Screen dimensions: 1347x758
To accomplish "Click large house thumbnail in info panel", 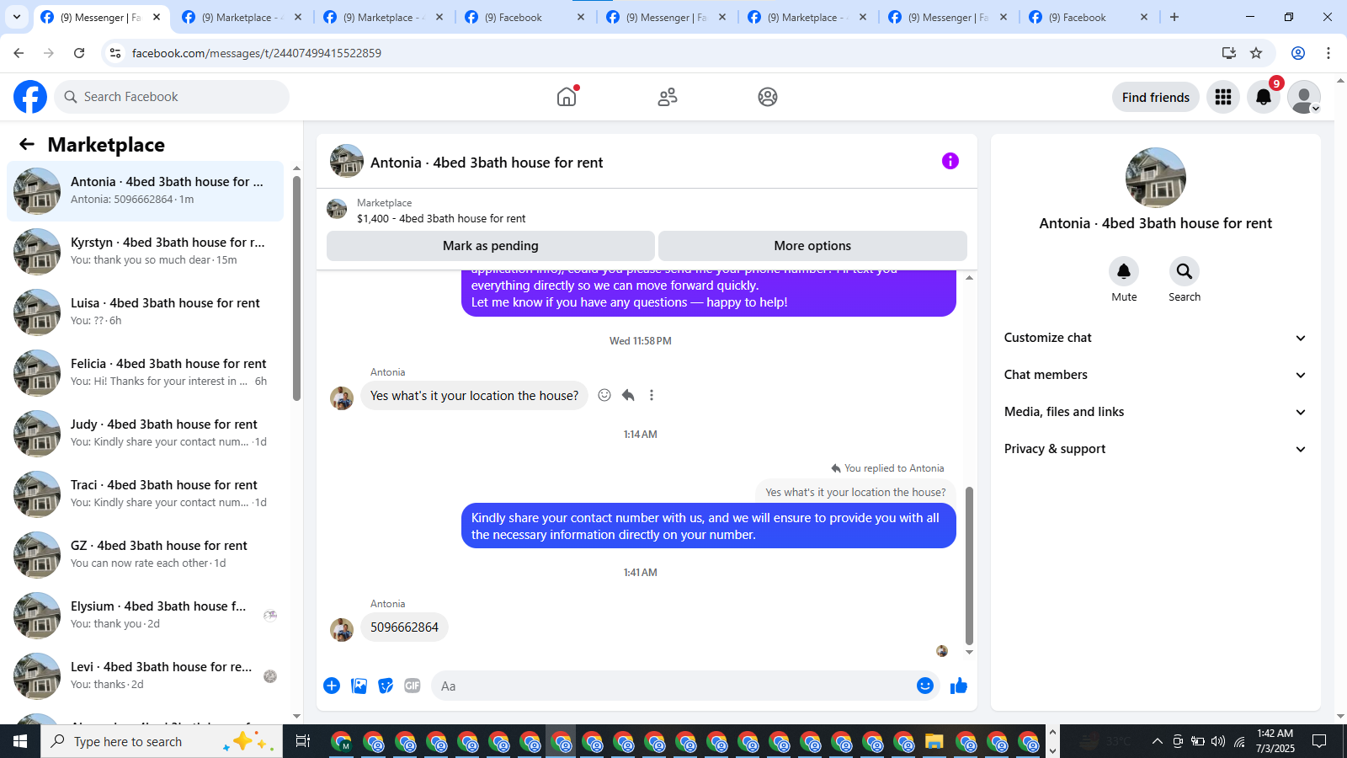I will pos(1155,178).
